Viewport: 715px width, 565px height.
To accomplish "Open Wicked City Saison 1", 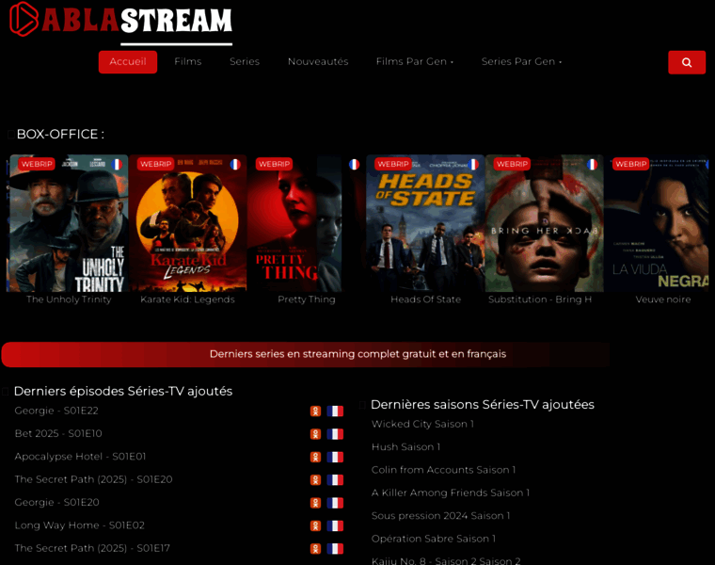I will point(422,424).
